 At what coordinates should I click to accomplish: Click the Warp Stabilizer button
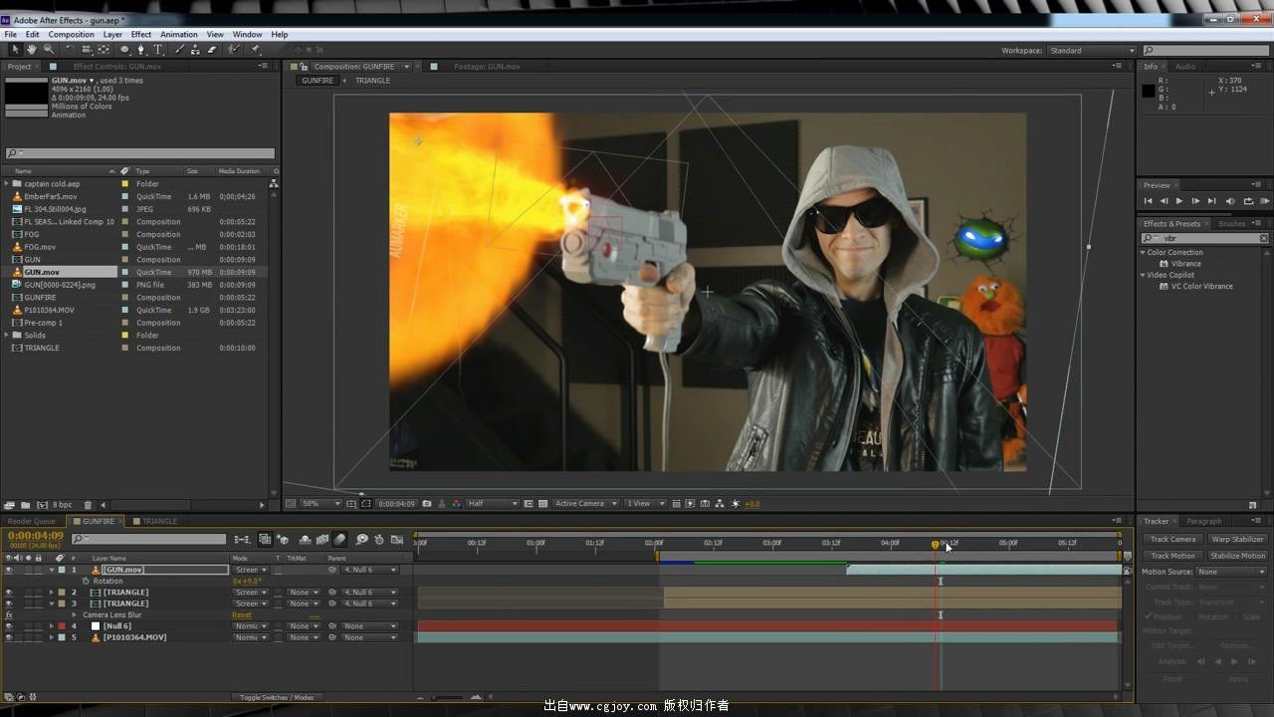pos(1237,540)
